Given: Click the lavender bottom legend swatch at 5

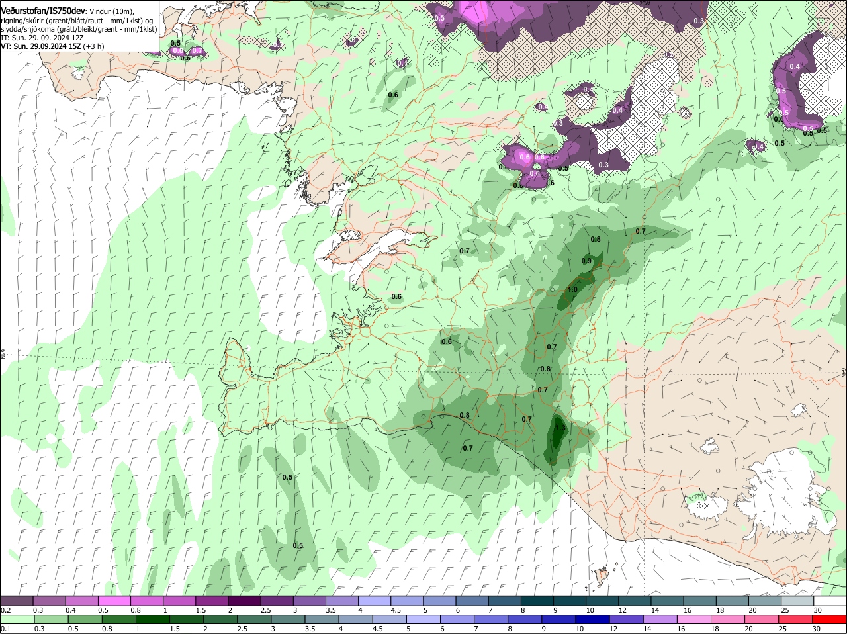Looking at the screenshot, I should coord(422,619).
